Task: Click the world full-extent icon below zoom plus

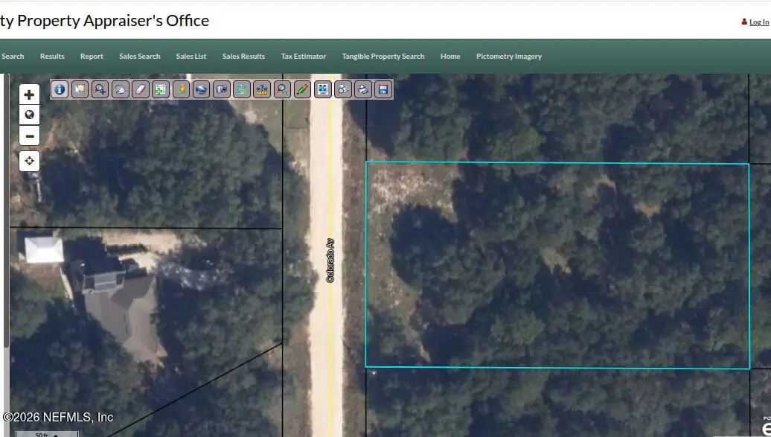Action: coord(29,115)
